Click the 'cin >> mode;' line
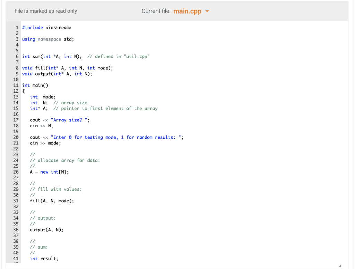 click(45, 143)
